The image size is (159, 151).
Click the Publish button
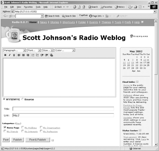pos(18,140)
